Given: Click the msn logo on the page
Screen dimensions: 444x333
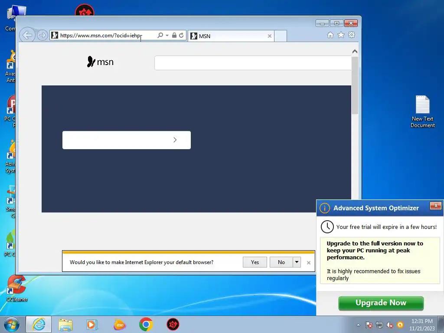Looking at the screenshot, I should pyautogui.click(x=100, y=62).
